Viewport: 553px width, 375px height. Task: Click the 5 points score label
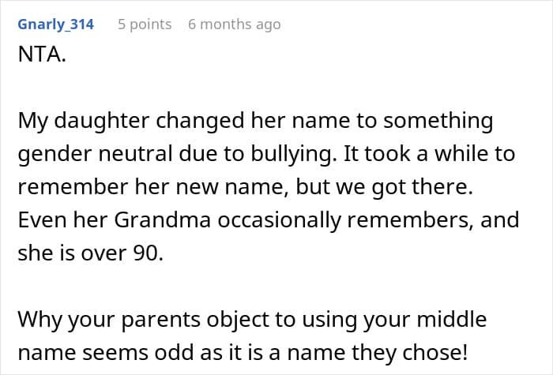pos(145,24)
